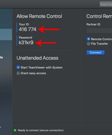This screenshot has height=135, width=112.
Task: Click the red arrow beside Your ID
Action: [x=48, y=29]
